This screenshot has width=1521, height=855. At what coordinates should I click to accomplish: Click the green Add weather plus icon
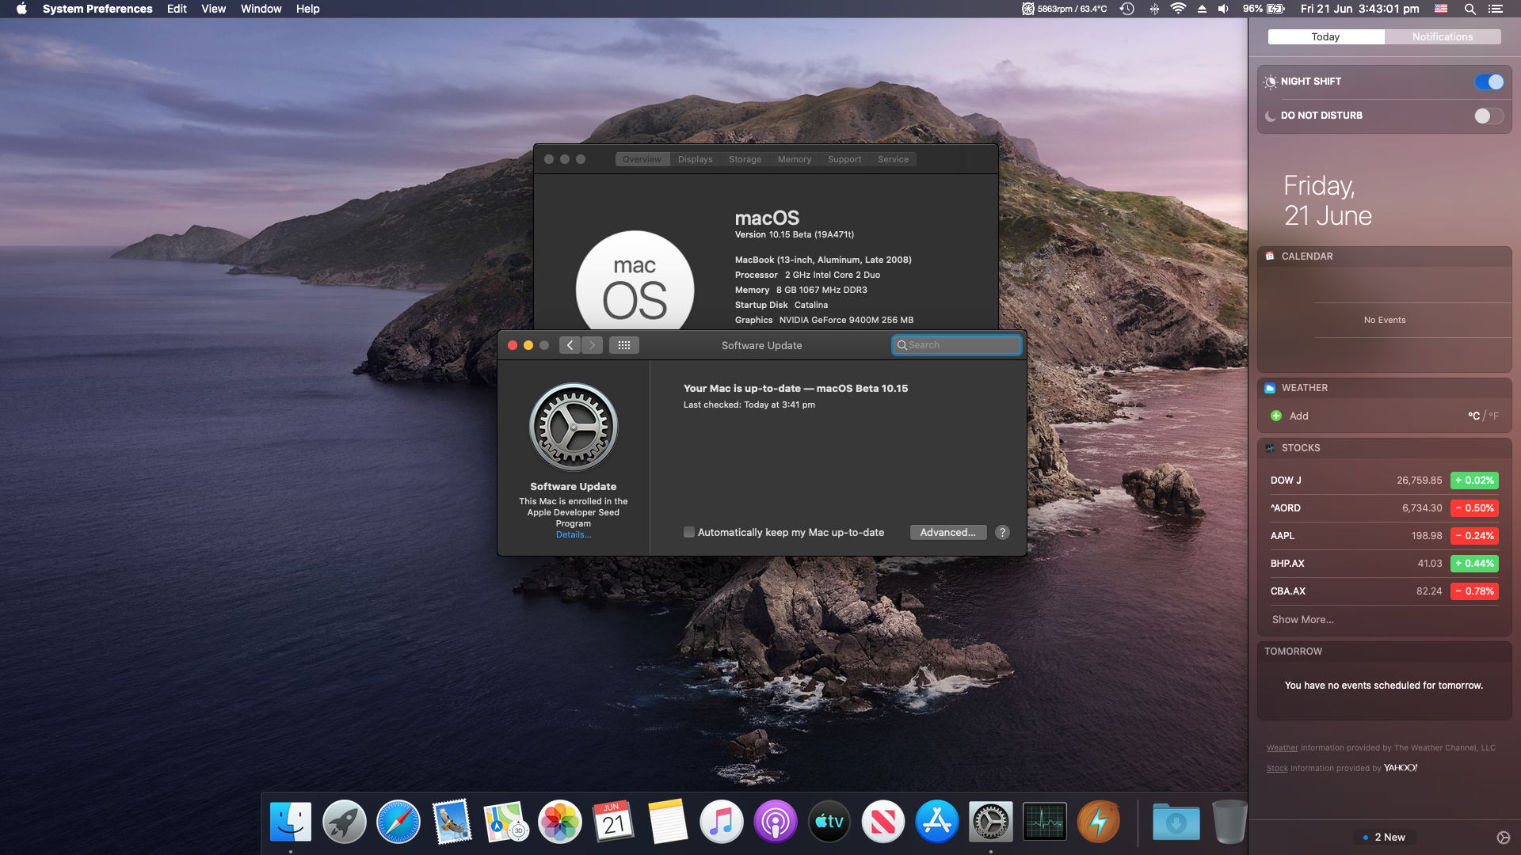(x=1276, y=416)
